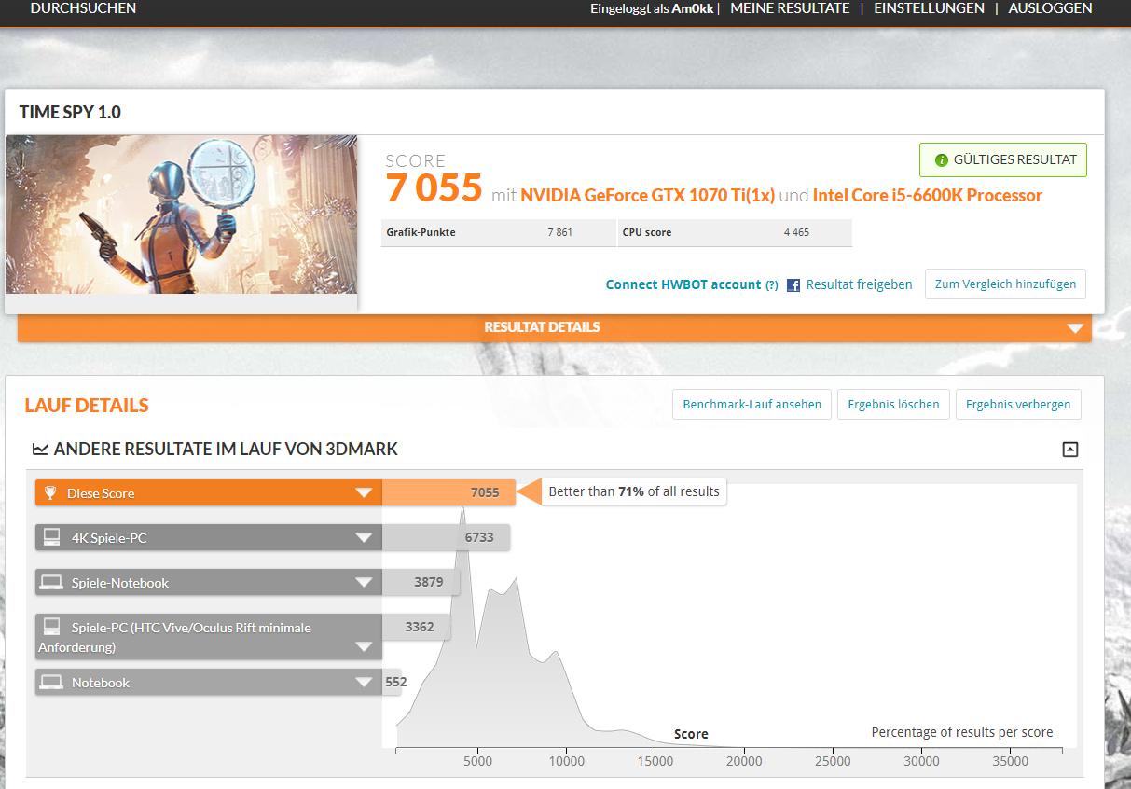The image size is (1131, 789).
Task: Open the Notebook row dropdown arrow
Action: point(364,683)
